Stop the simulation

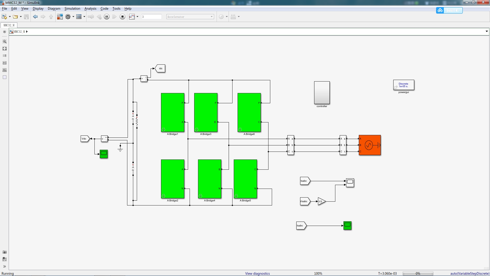pyautogui.click(x=122, y=17)
